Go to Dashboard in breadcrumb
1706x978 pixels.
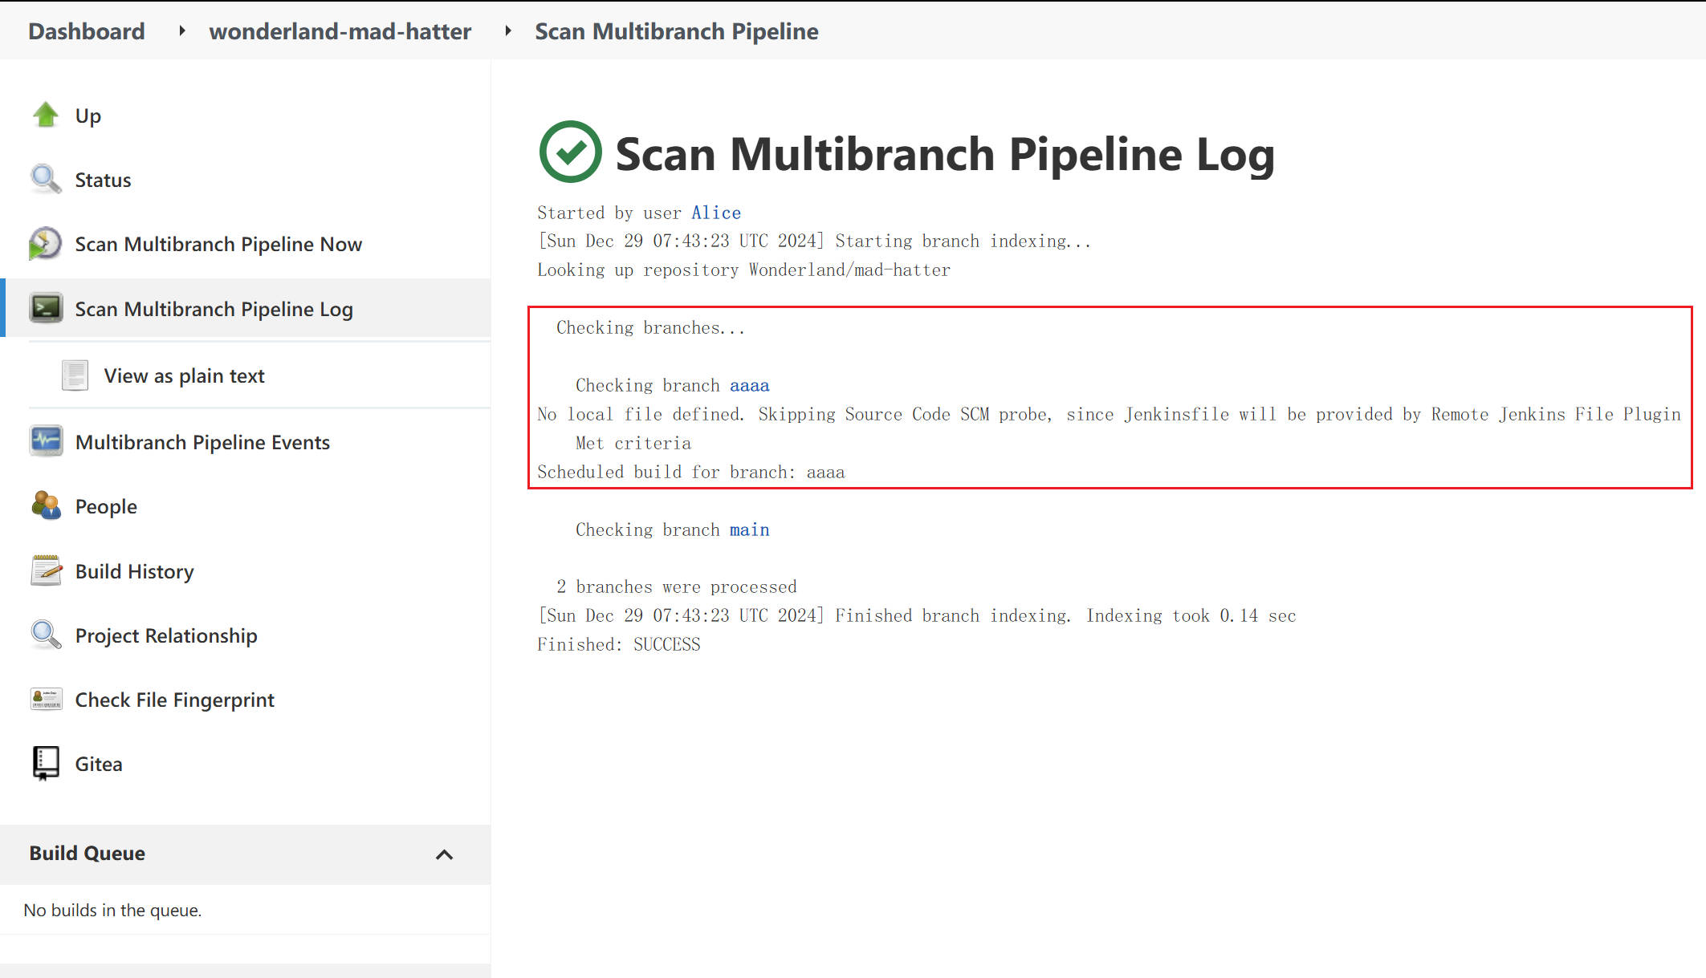point(87,31)
